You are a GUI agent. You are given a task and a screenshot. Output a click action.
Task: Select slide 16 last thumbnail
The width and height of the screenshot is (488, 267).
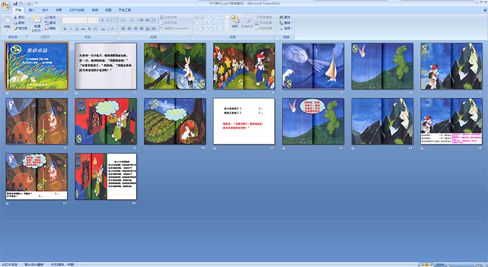(x=106, y=176)
